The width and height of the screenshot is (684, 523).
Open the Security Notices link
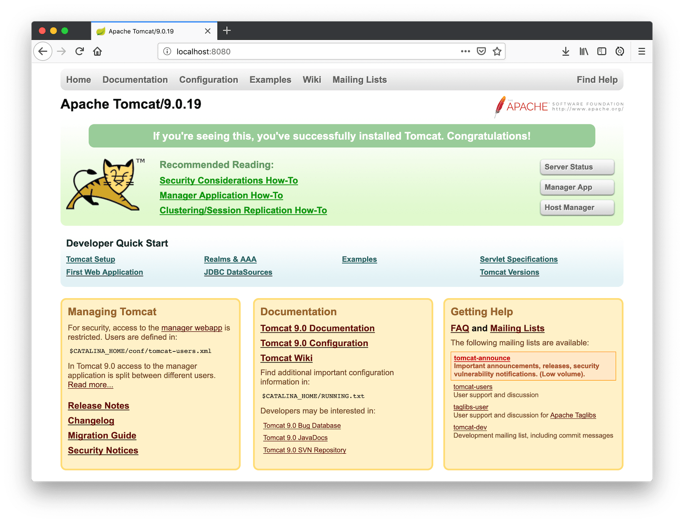[103, 451]
